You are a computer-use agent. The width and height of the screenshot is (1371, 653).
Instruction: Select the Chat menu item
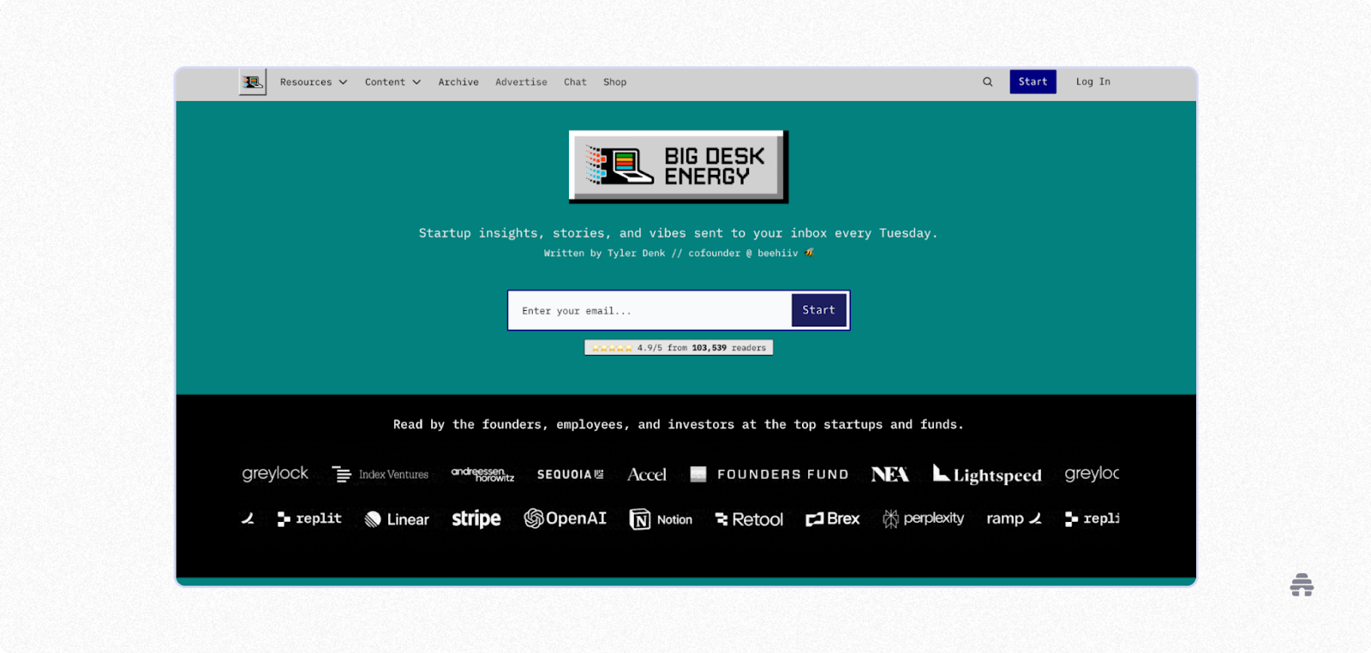pos(575,82)
